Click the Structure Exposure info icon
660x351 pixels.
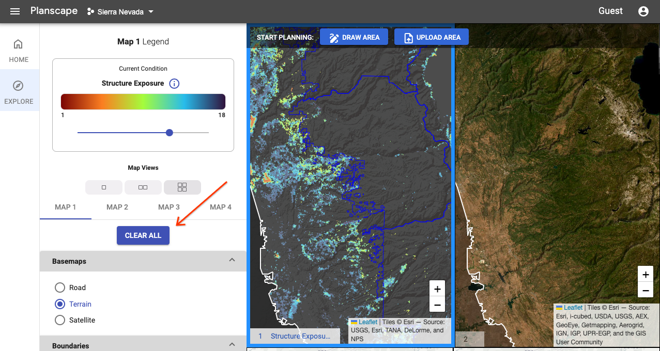pos(174,83)
